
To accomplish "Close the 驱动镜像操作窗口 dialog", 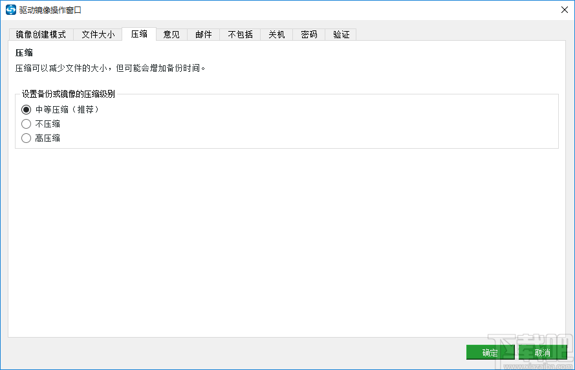I will coord(565,10).
